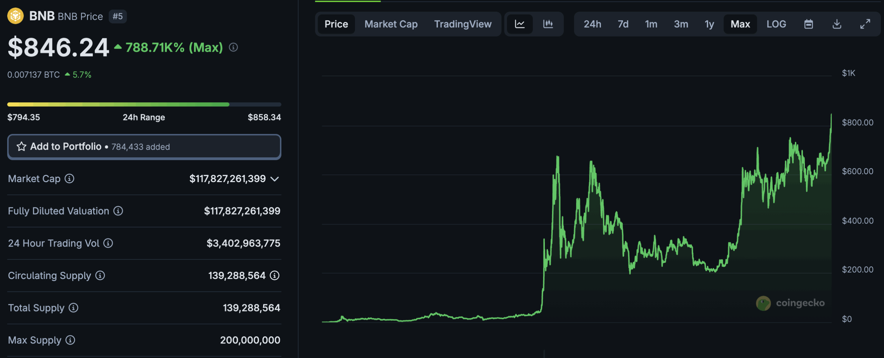
Task: Set chart range to 24h
Action: coord(592,24)
